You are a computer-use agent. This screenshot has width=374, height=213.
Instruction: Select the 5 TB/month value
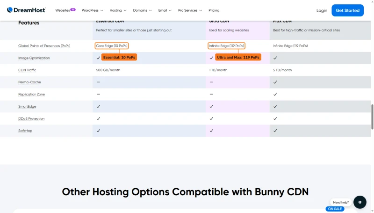(x=282, y=70)
